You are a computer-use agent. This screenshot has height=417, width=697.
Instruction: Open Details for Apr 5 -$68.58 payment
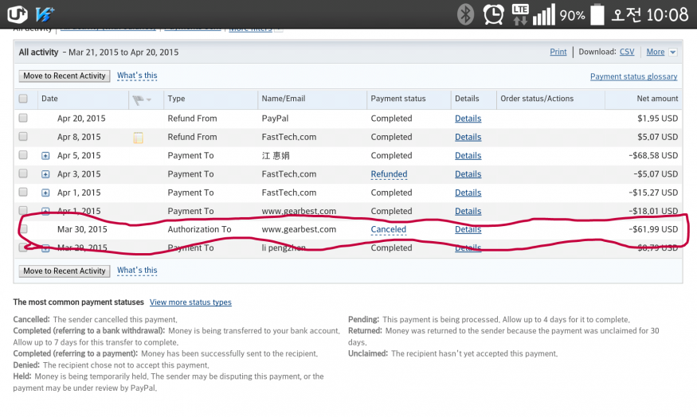[x=468, y=155]
